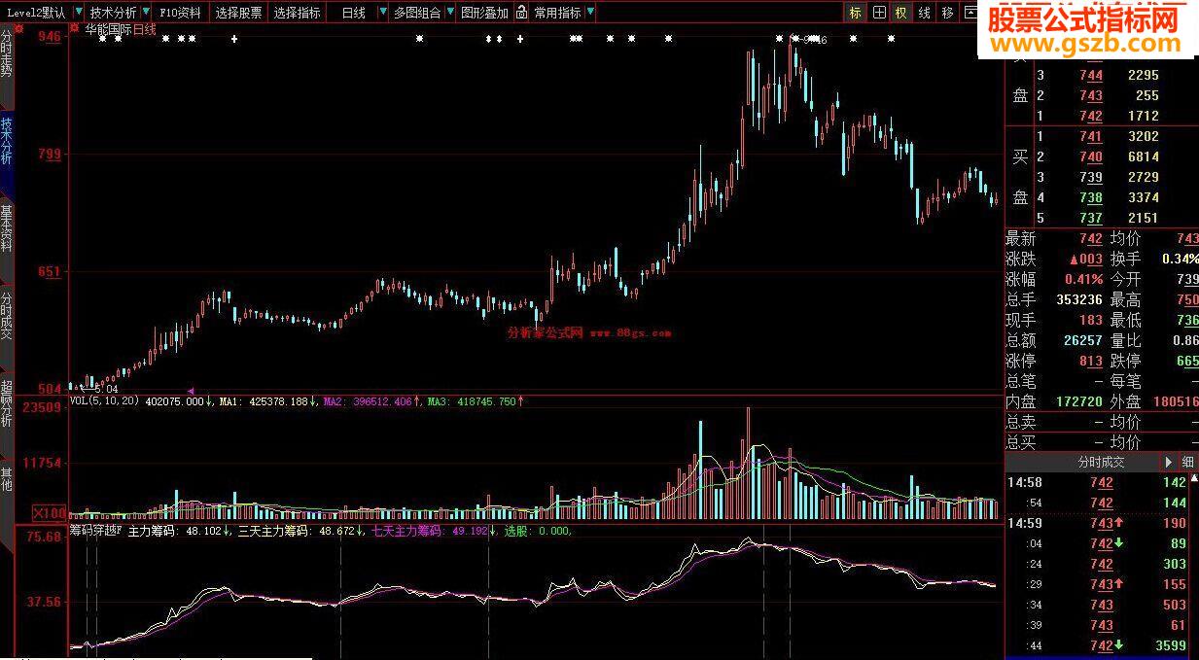
Task: Click the 日线 period button
Action: (x=354, y=13)
